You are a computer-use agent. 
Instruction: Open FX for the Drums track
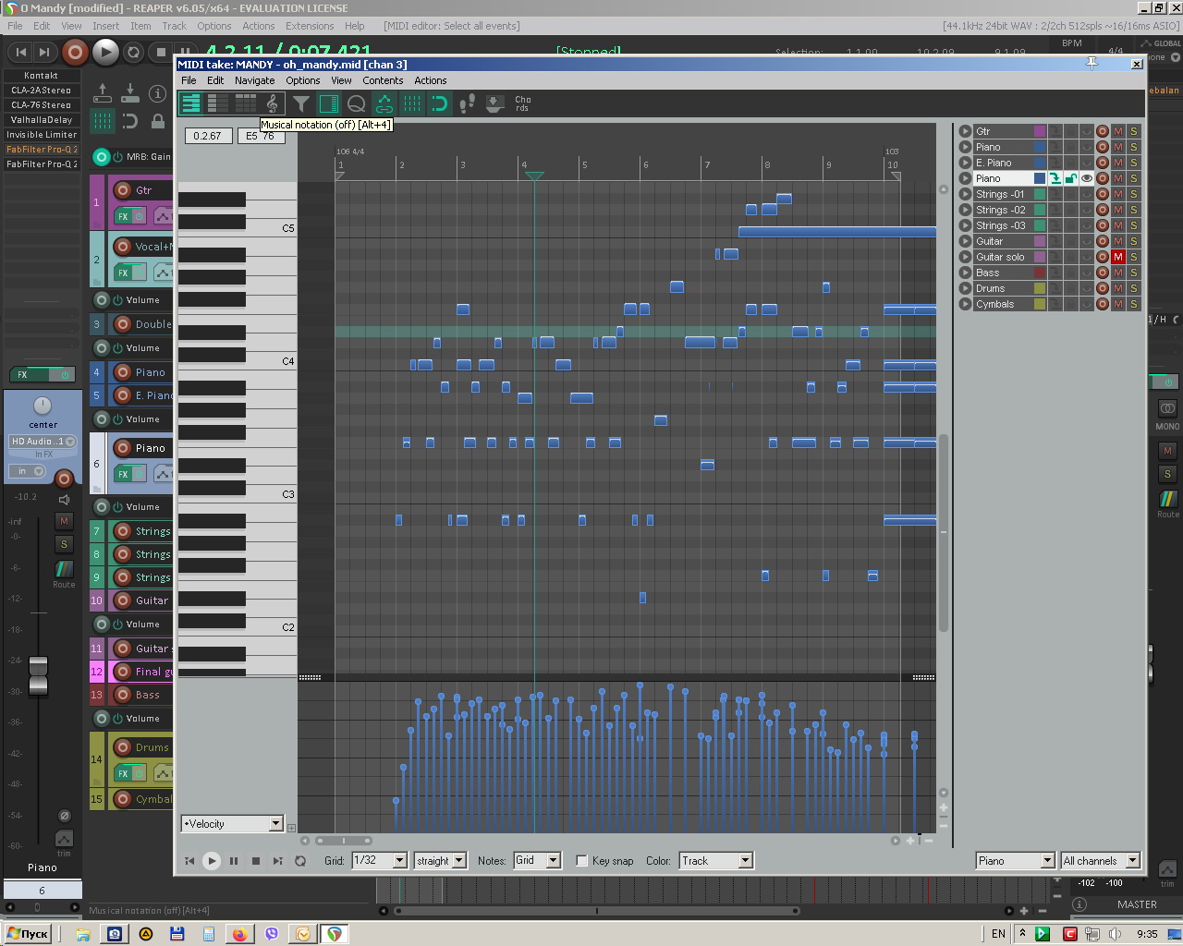(123, 772)
